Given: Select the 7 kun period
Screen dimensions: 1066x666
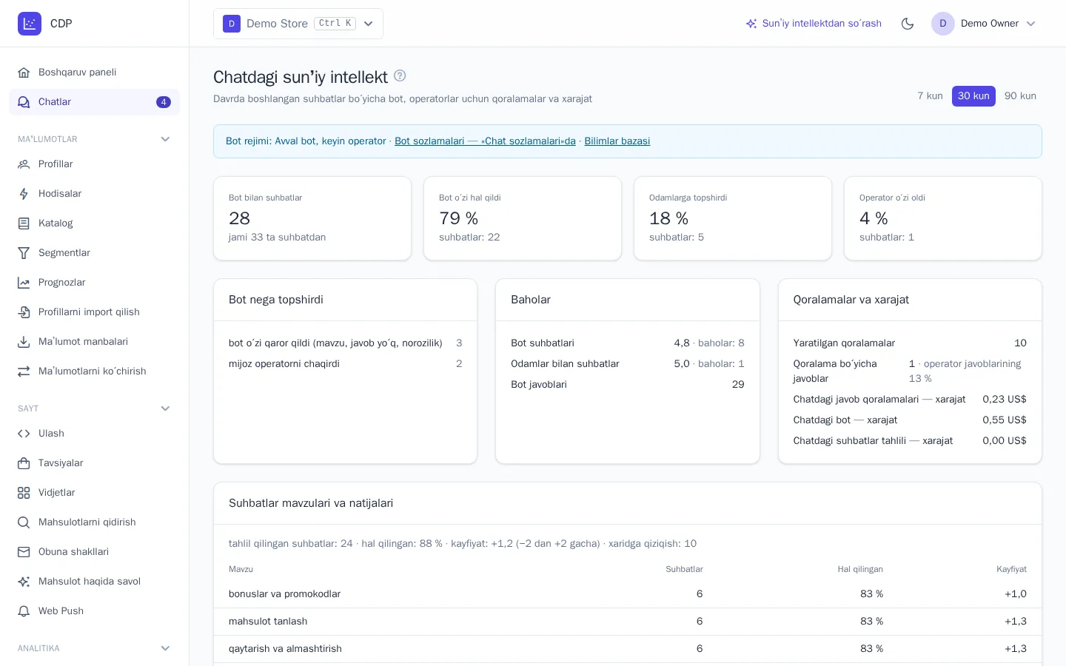Looking at the screenshot, I should [x=930, y=96].
